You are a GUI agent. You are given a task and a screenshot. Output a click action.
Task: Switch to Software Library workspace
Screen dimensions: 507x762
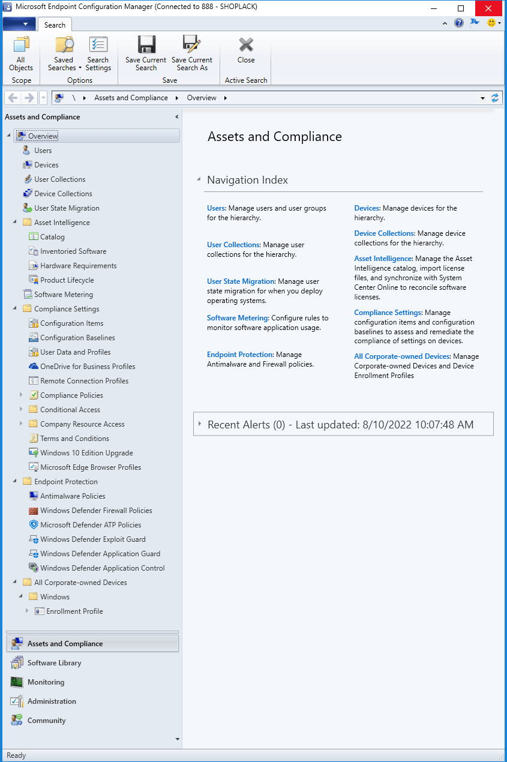click(x=54, y=663)
